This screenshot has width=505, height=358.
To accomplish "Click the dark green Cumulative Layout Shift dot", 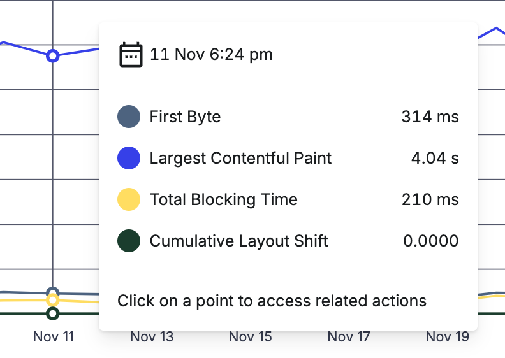I will (129, 241).
